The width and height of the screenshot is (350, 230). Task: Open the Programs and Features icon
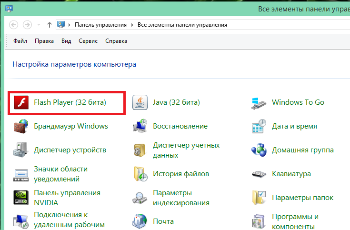point(259,222)
